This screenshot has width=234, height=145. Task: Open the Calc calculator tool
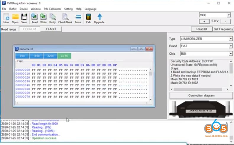(x=88, y=18)
